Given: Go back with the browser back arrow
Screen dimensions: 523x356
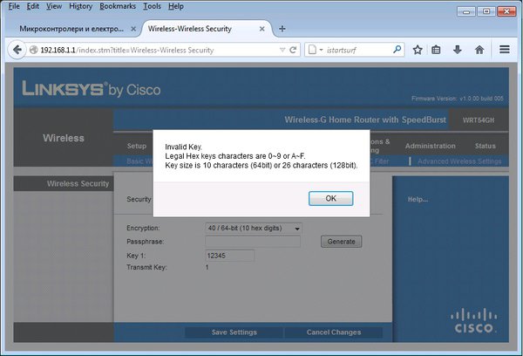Looking at the screenshot, I should 17,50.
